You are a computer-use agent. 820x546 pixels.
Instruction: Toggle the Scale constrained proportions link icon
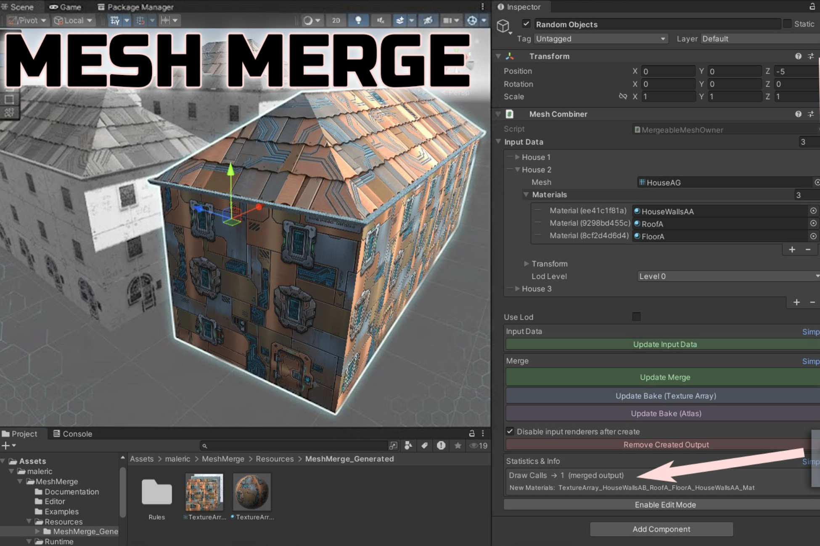623,96
